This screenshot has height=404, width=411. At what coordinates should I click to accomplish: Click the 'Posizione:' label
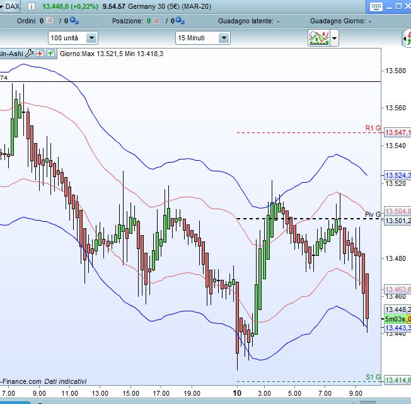tap(128, 21)
